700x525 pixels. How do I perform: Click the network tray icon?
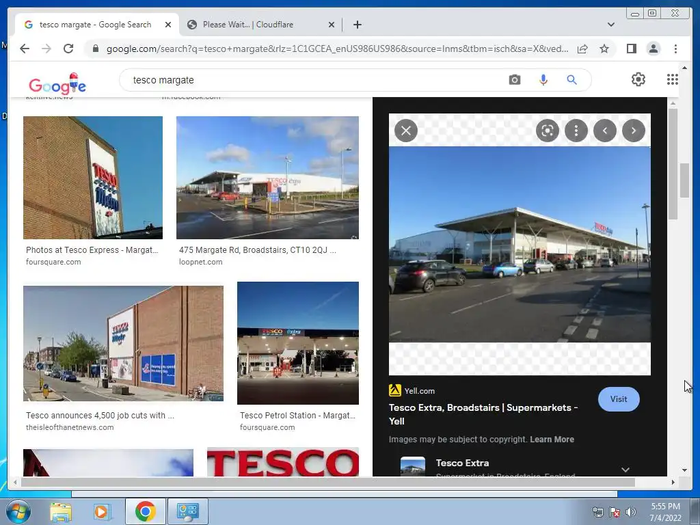[597, 512]
